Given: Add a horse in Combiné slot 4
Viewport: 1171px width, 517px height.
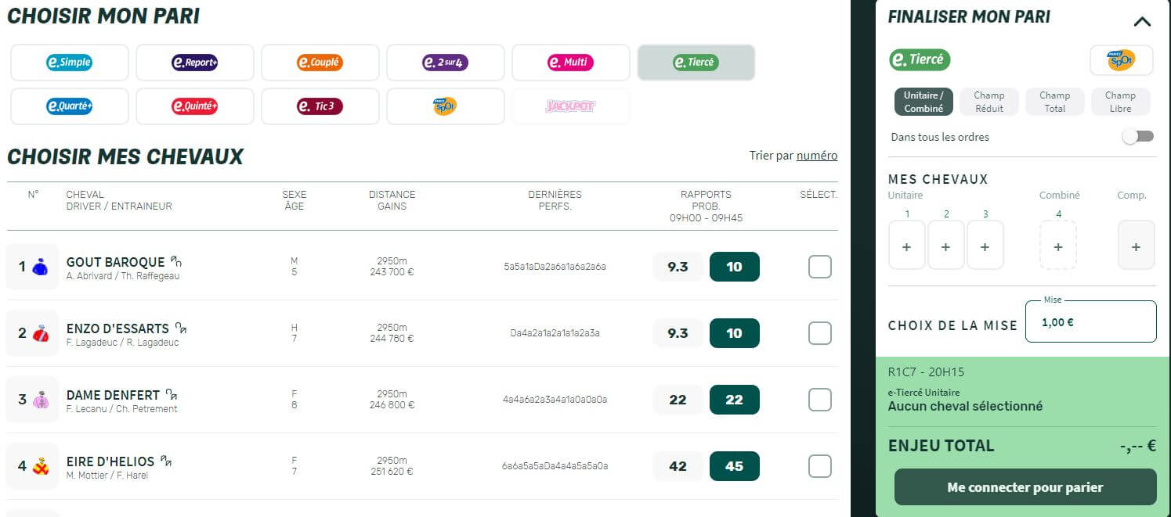Looking at the screenshot, I should [1057, 246].
